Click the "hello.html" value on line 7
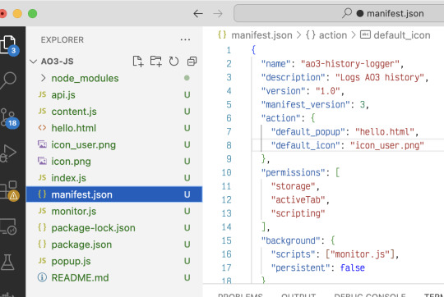The height and width of the screenshot is (297, 444). click(385, 132)
